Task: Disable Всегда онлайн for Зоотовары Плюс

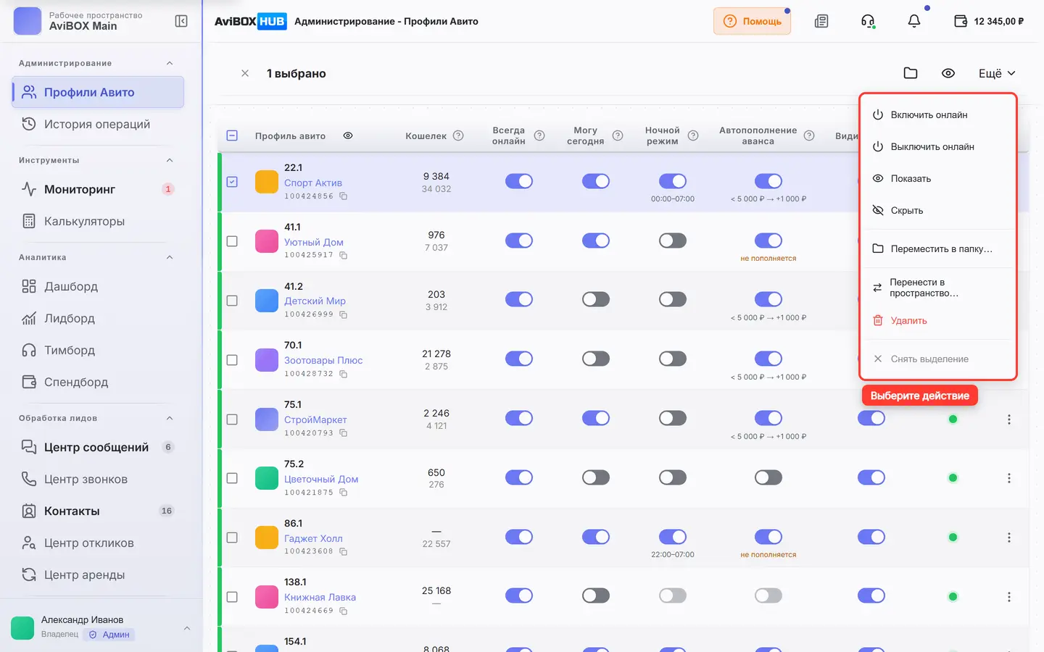Action: (x=519, y=359)
